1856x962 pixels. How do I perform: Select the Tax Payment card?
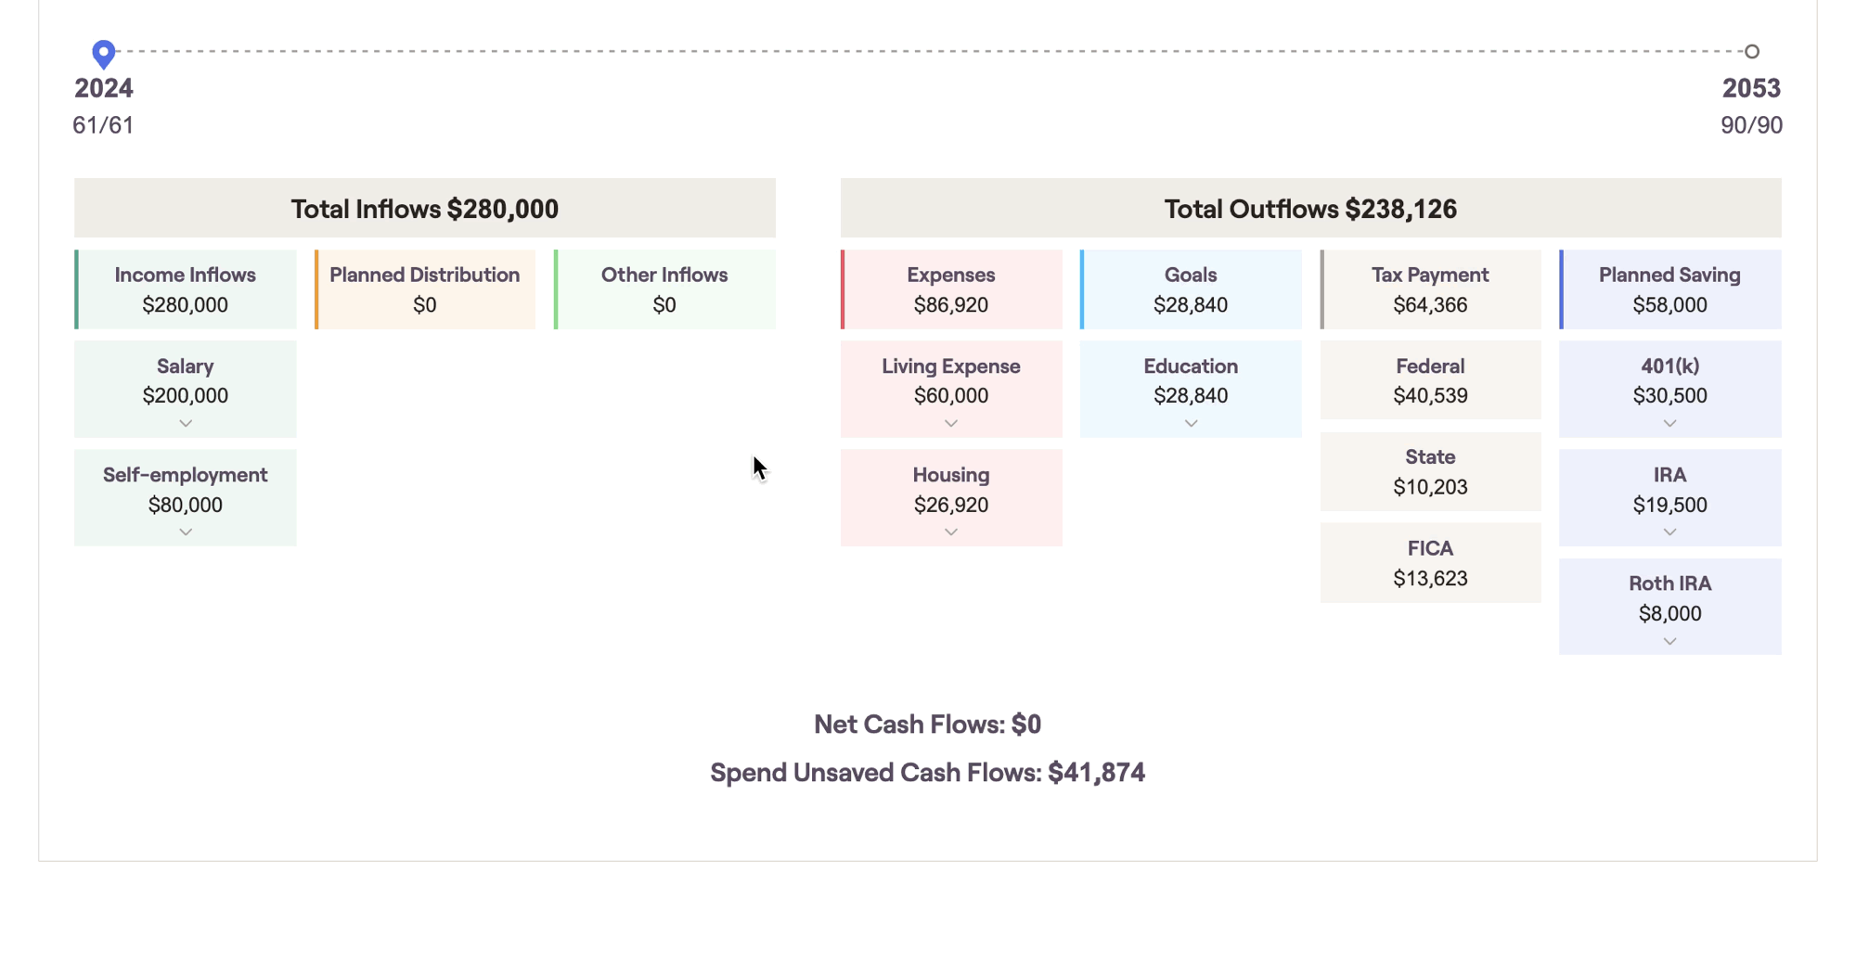tap(1430, 289)
